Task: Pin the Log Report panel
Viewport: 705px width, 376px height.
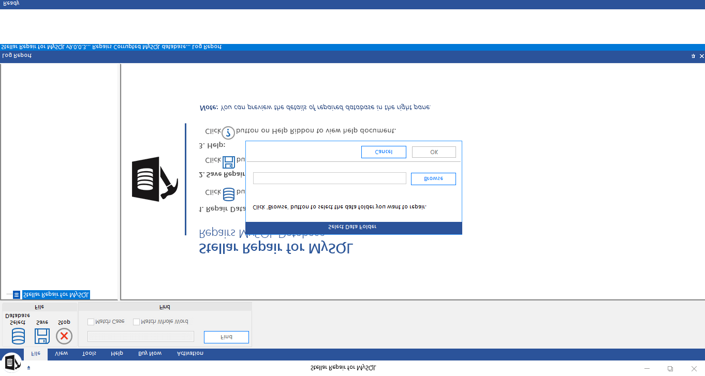Action: coord(693,56)
